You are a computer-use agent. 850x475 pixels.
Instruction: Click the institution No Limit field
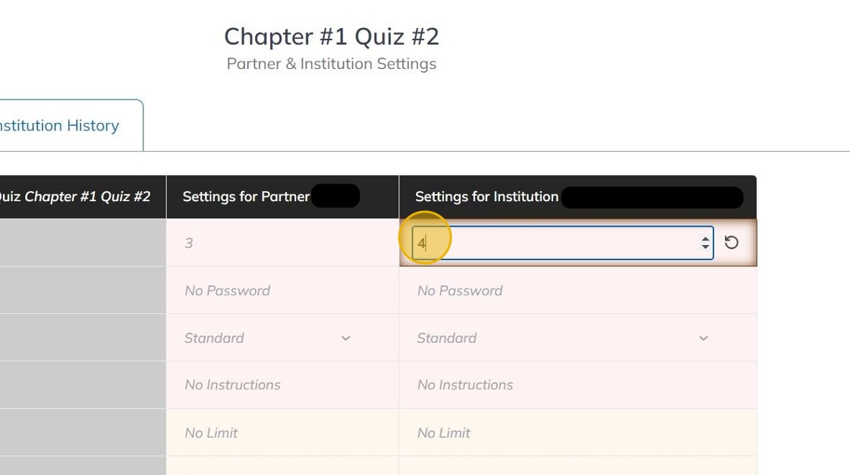pos(577,433)
